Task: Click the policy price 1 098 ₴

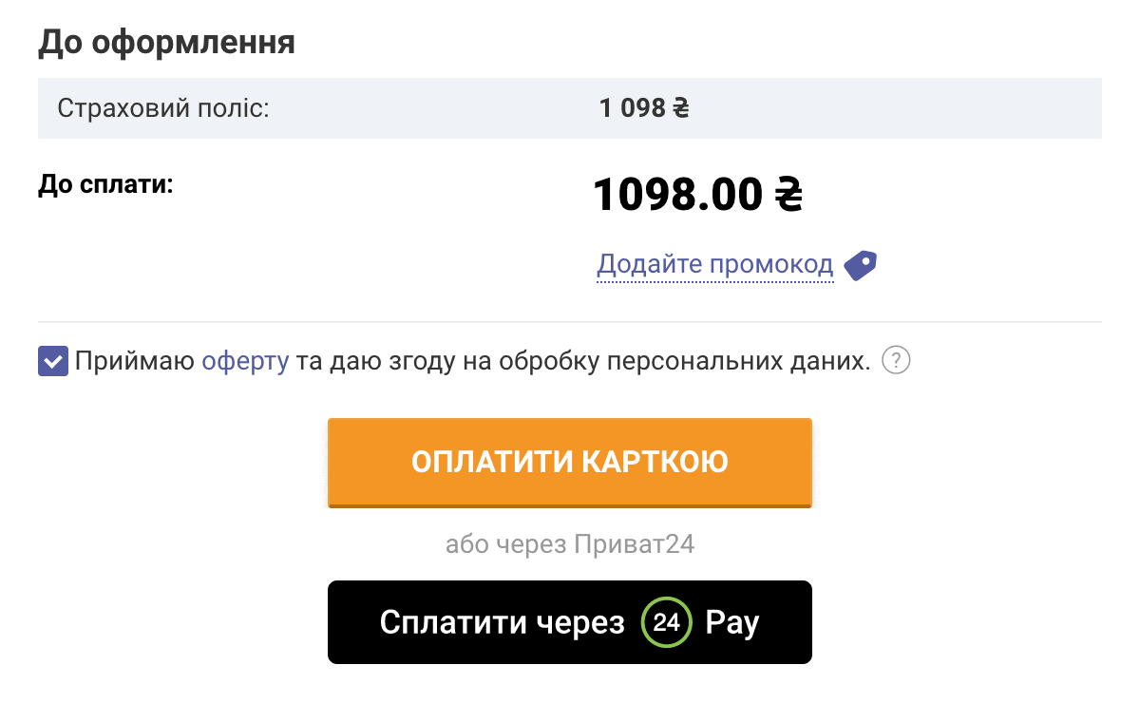Action: pyautogui.click(x=644, y=108)
